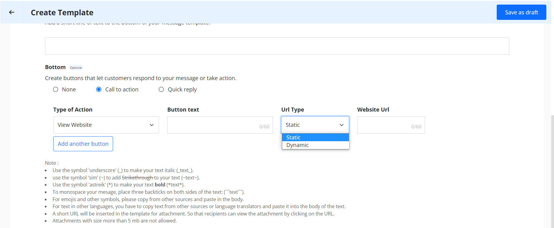Select the Call to action radio button
Screen dimensions: 554x228
99,90
